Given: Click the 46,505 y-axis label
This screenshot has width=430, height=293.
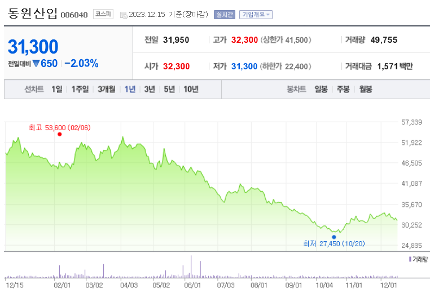Looking at the screenshot, I should pos(411,163).
